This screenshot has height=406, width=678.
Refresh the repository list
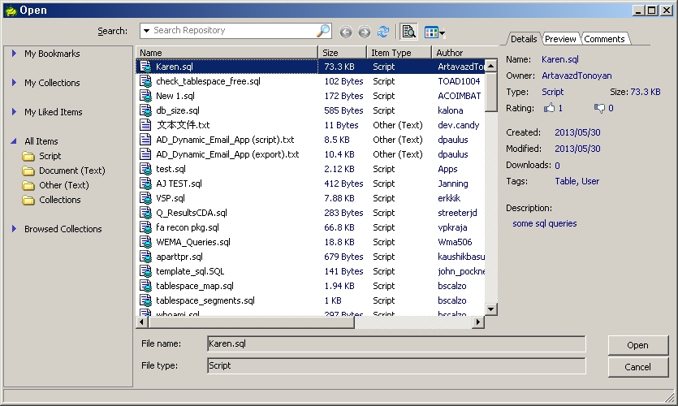[x=383, y=32]
